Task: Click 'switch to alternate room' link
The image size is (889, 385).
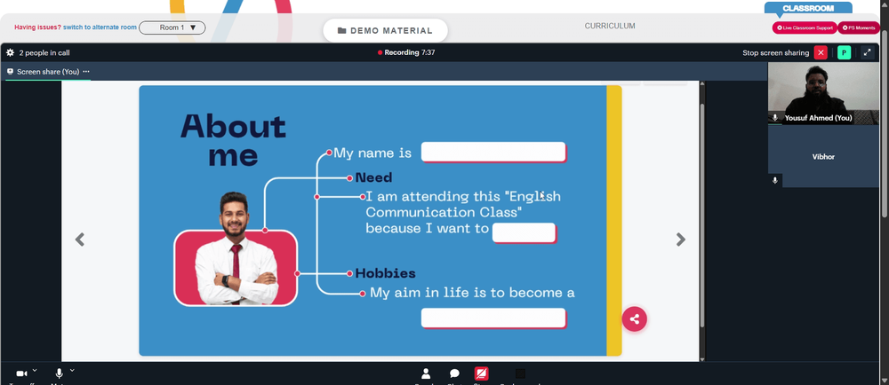Action: [100, 27]
